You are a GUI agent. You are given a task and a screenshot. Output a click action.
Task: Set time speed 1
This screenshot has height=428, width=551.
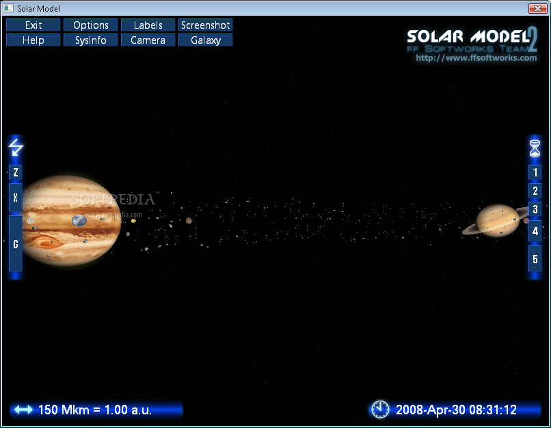[x=535, y=172]
